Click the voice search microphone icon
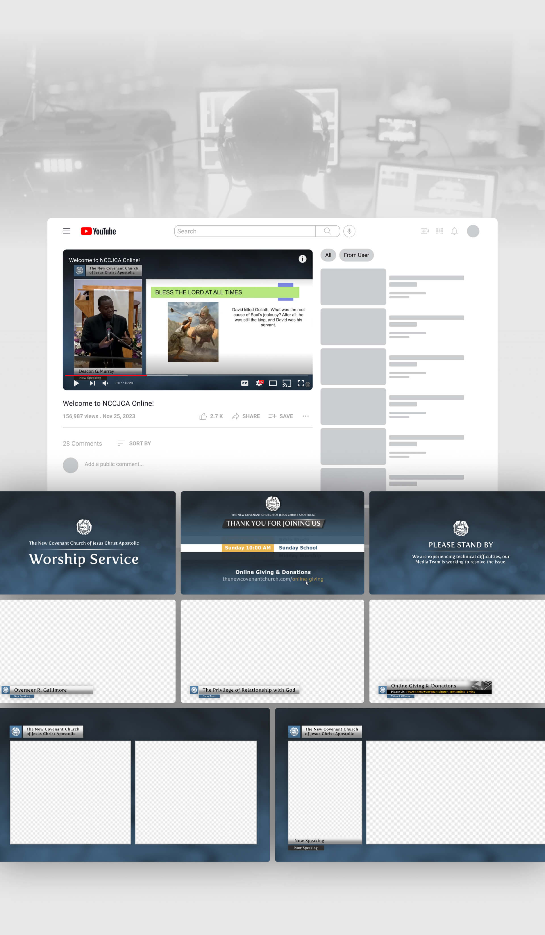545x935 pixels. 349,231
